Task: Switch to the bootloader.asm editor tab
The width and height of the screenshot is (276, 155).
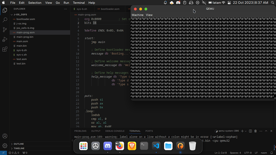Action: [x=110, y=9]
